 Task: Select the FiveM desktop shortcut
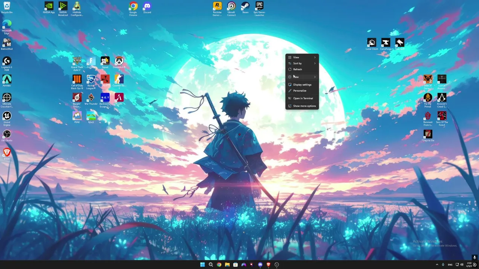[119, 99]
